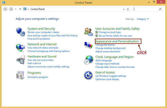The image size is (167, 108).
Task: Click Change input methods link
Action: point(107,64)
